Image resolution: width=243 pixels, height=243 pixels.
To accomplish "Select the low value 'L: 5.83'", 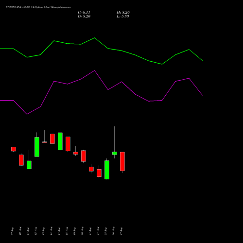I will coord(123,17).
